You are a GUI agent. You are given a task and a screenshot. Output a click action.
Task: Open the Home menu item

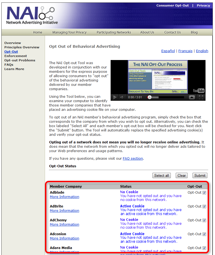pyautogui.click(x=37, y=32)
